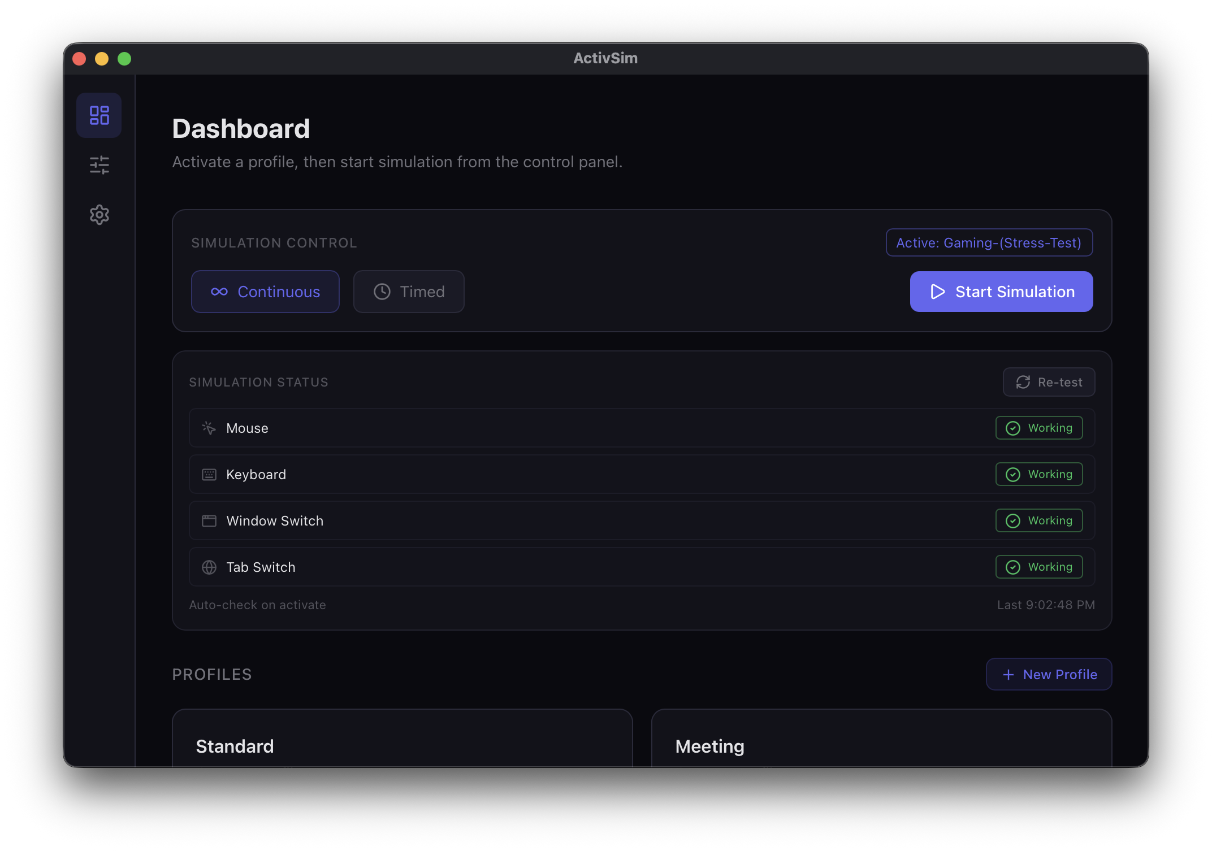Click the window icon beside Window Switch

tap(209, 520)
